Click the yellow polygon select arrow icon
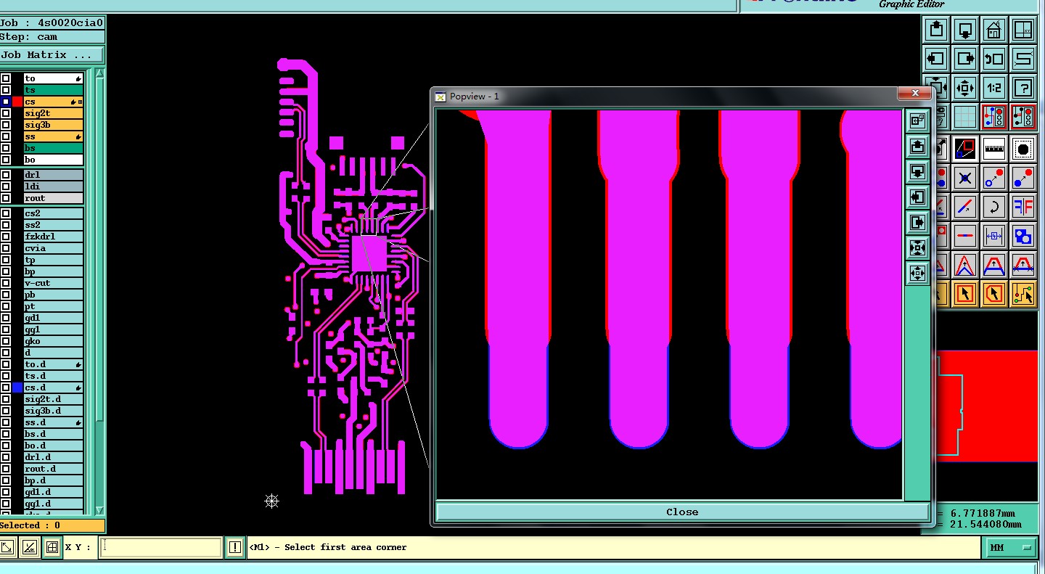This screenshot has width=1045, height=574. click(994, 294)
